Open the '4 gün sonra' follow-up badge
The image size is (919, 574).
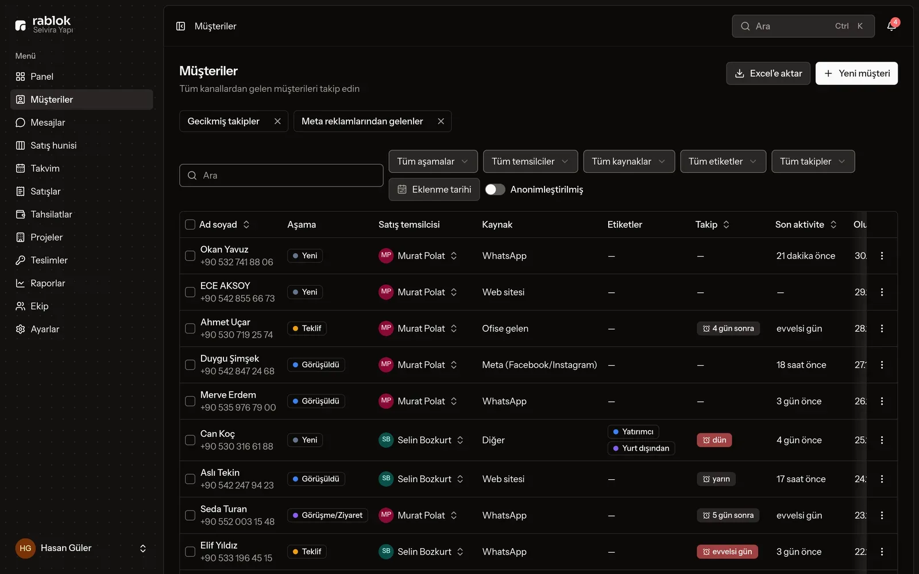point(728,328)
